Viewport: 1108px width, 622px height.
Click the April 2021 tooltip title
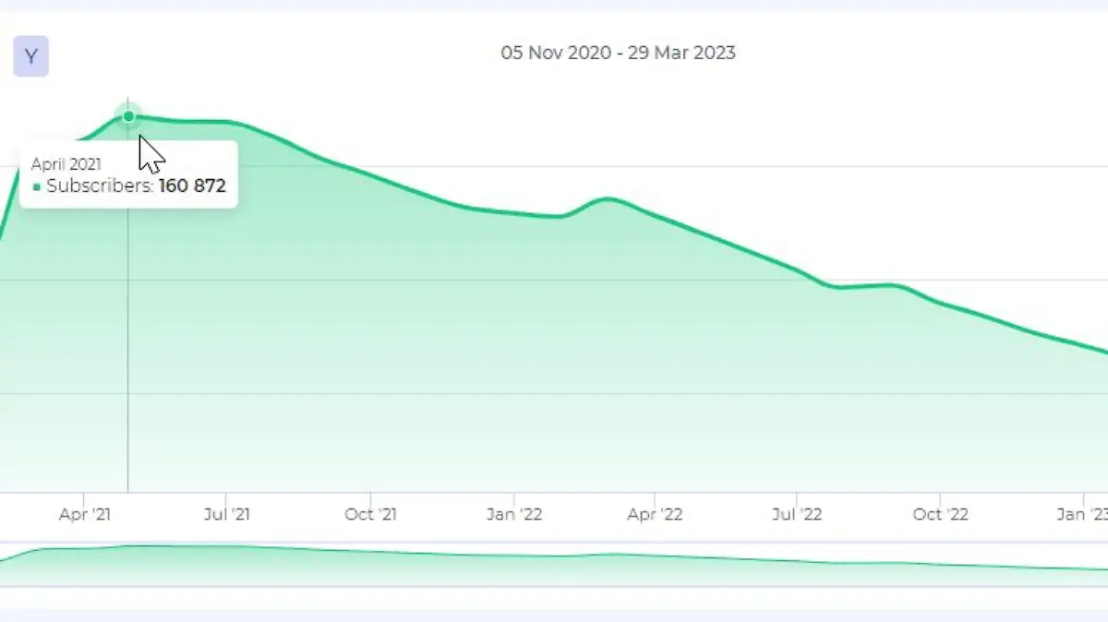tap(66, 164)
